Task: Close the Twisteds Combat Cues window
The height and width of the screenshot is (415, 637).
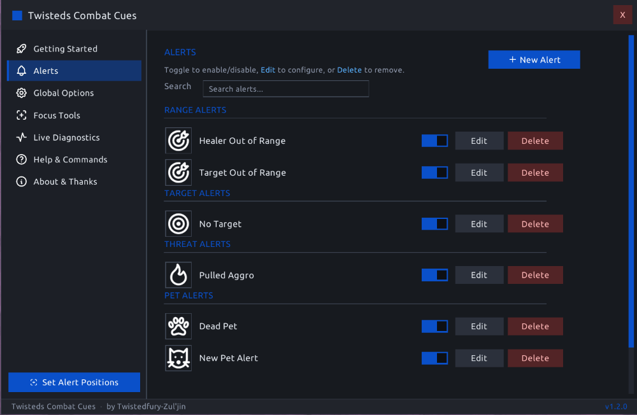Action: pyautogui.click(x=622, y=15)
